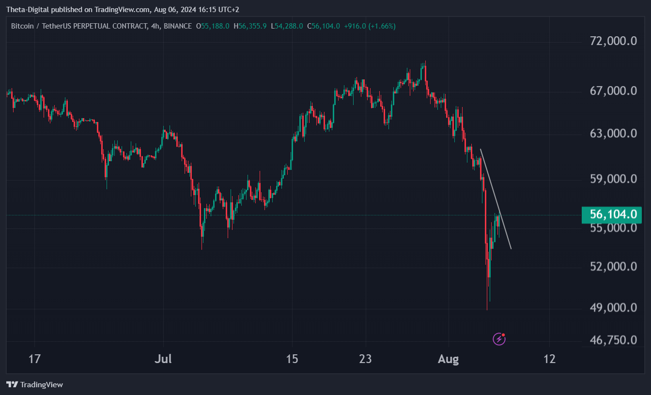Click the 59,000.0 price axis label

[x=613, y=179]
